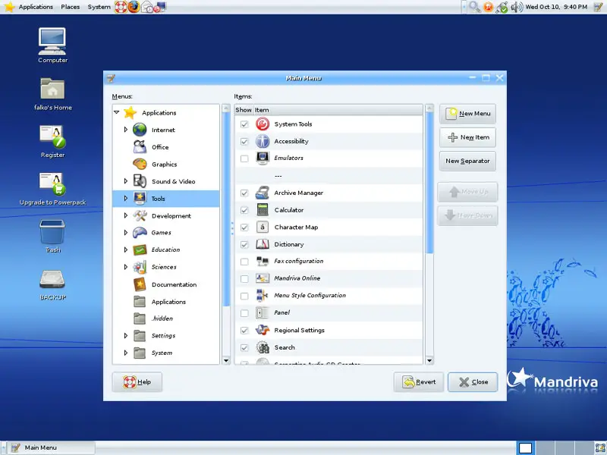Screen dimensions: 607x455
Task: Enable the Menu Style Configuration checkbox
Action: click(244, 296)
